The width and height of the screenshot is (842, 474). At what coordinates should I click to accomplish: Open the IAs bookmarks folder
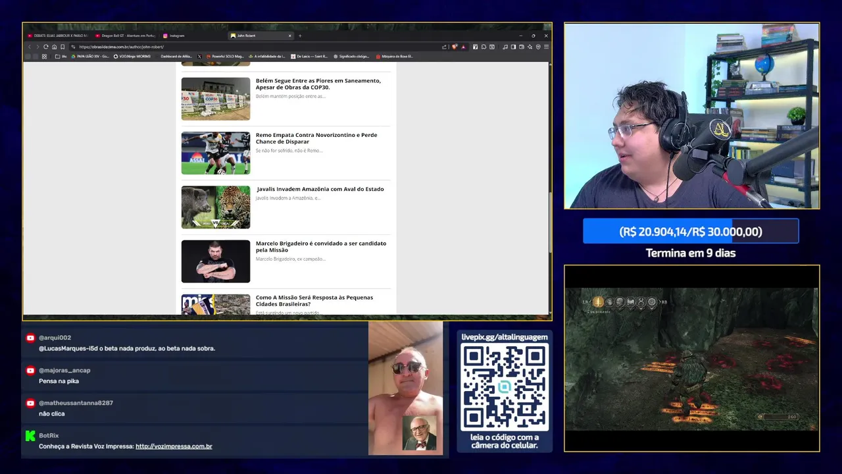[61, 57]
